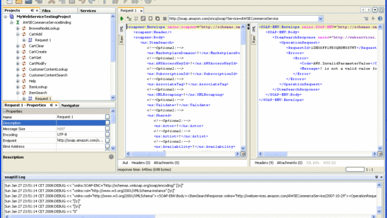Click the change editor orientation icon
The width and height of the screenshot is (387, 218).
pos(366,19)
